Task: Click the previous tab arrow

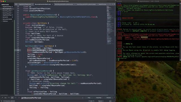Action: coord(16,4)
